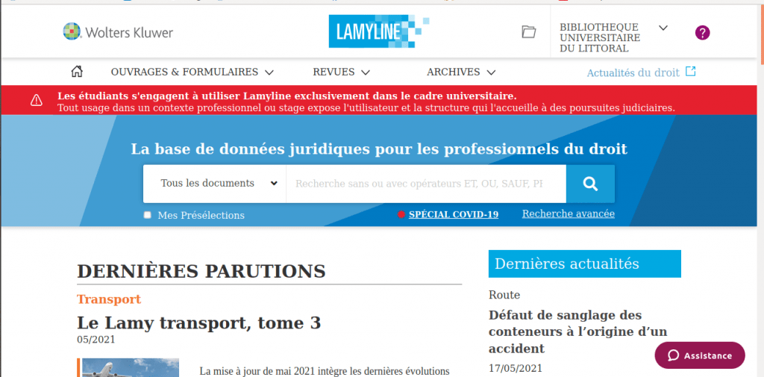Open the folder icon in the header
The height and width of the screenshot is (377, 764).
[x=529, y=32]
